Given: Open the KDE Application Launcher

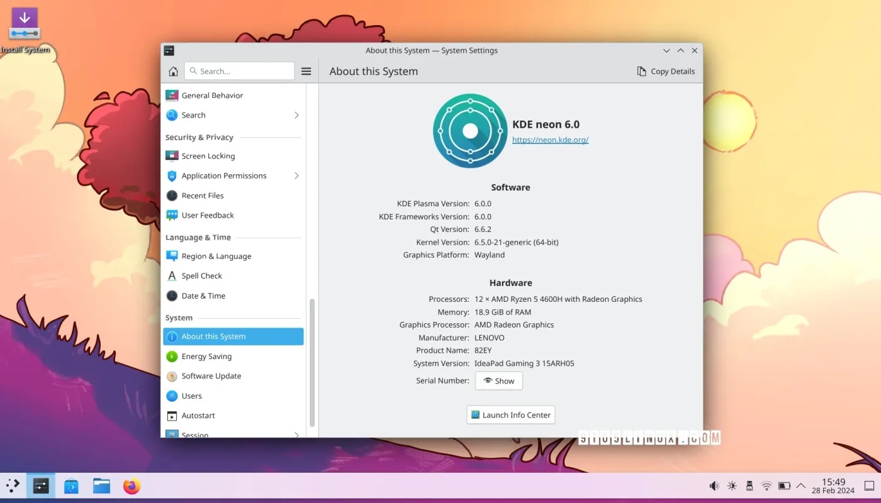Looking at the screenshot, I should click(13, 485).
